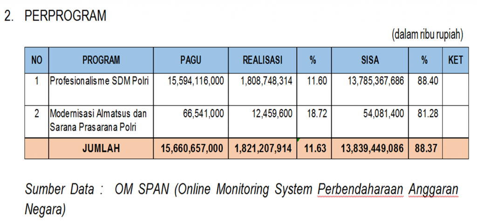Select the KET column header
This screenshot has height=224, width=477.
pos(455,60)
